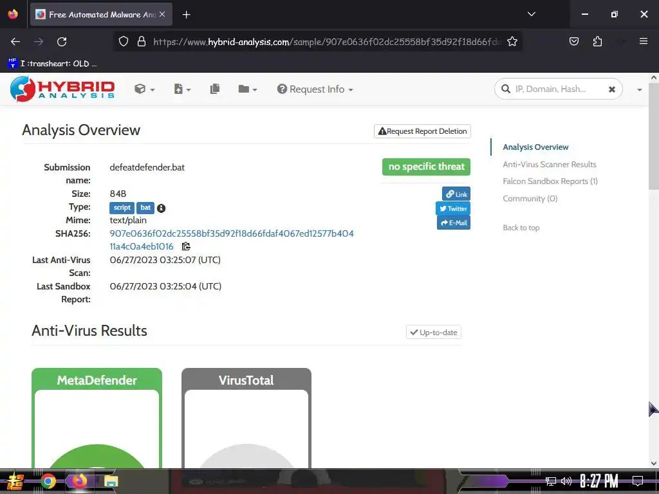
Task: Click the 8:27 PM taskbar clock
Action: (x=599, y=481)
